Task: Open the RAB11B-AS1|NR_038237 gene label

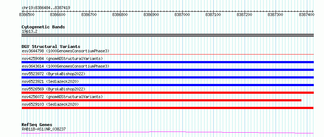Action: (44, 129)
